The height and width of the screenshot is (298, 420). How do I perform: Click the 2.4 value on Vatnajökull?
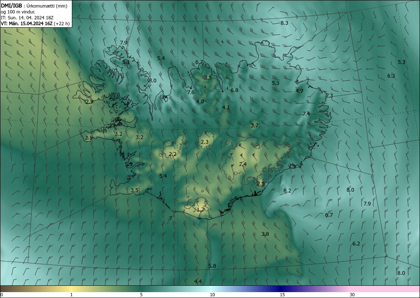pos(243,164)
